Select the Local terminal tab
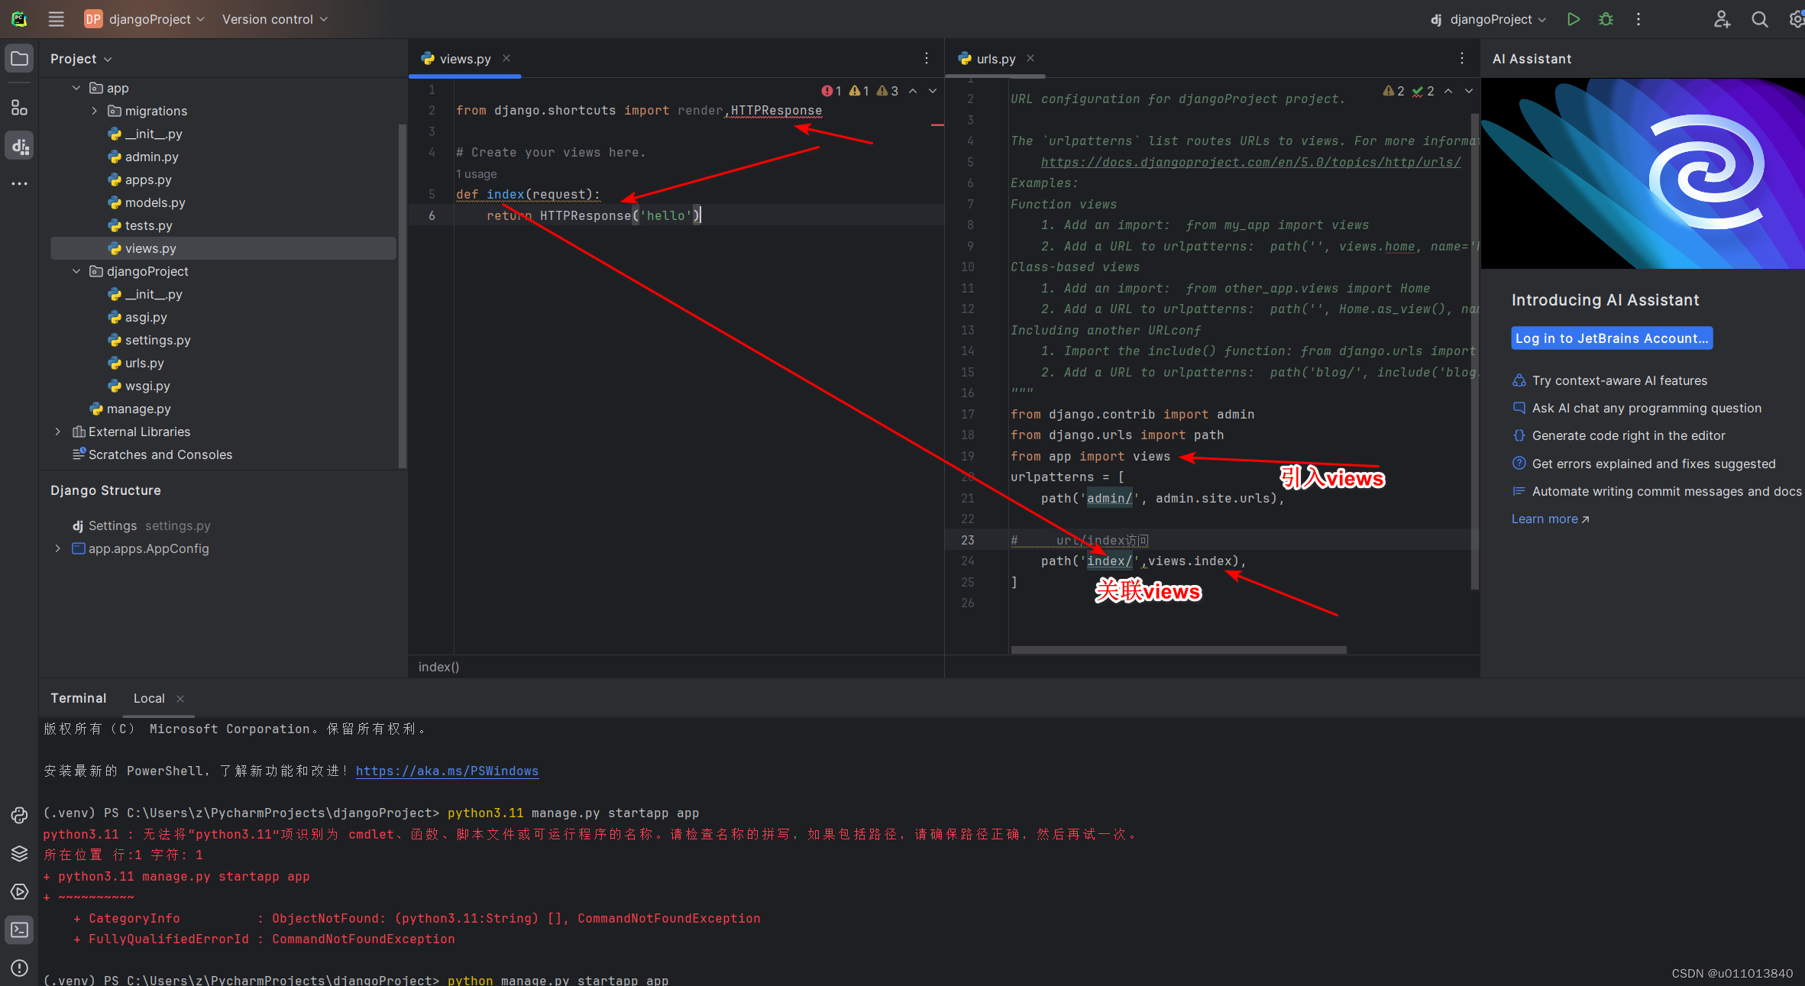Viewport: 1805px width, 986px height. (x=149, y=698)
